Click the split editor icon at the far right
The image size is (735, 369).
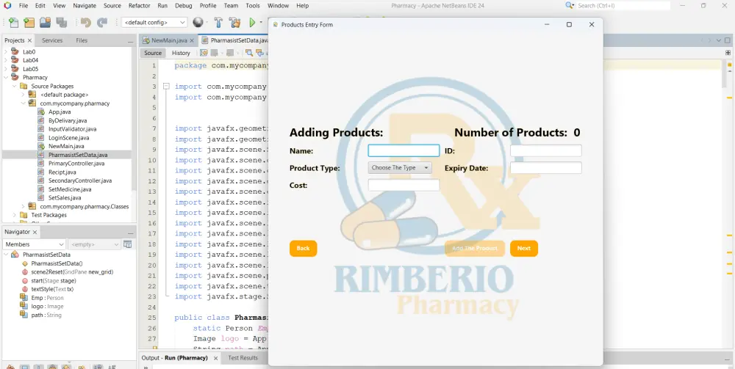click(x=728, y=53)
